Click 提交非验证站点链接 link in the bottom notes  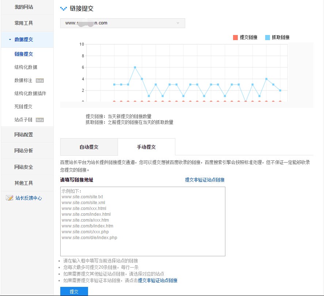coord(158,281)
